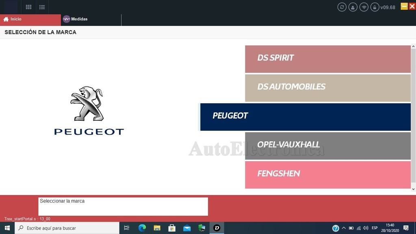This screenshot has width=416, height=234.
Task: Open Microsoft Store from the taskbar
Action: click(x=172, y=228)
